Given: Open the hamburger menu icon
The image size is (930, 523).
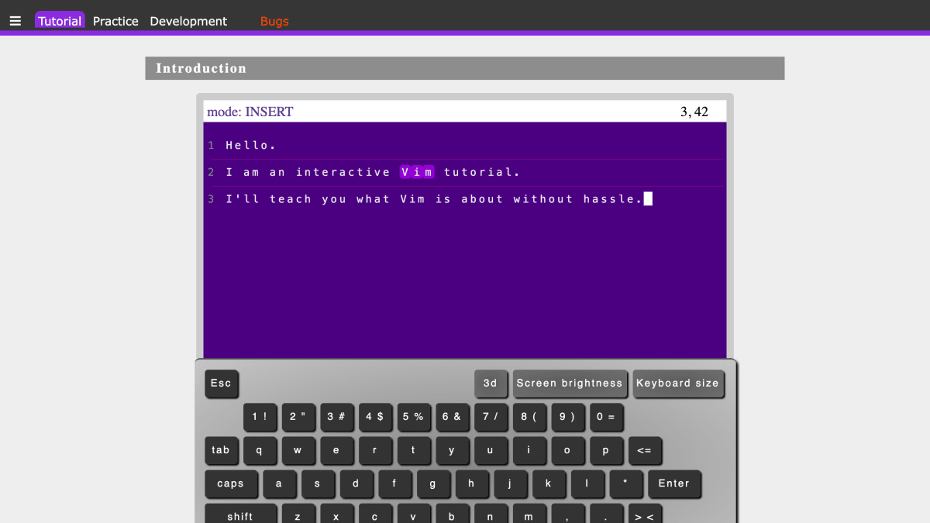Looking at the screenshot, I should point(15,21).
